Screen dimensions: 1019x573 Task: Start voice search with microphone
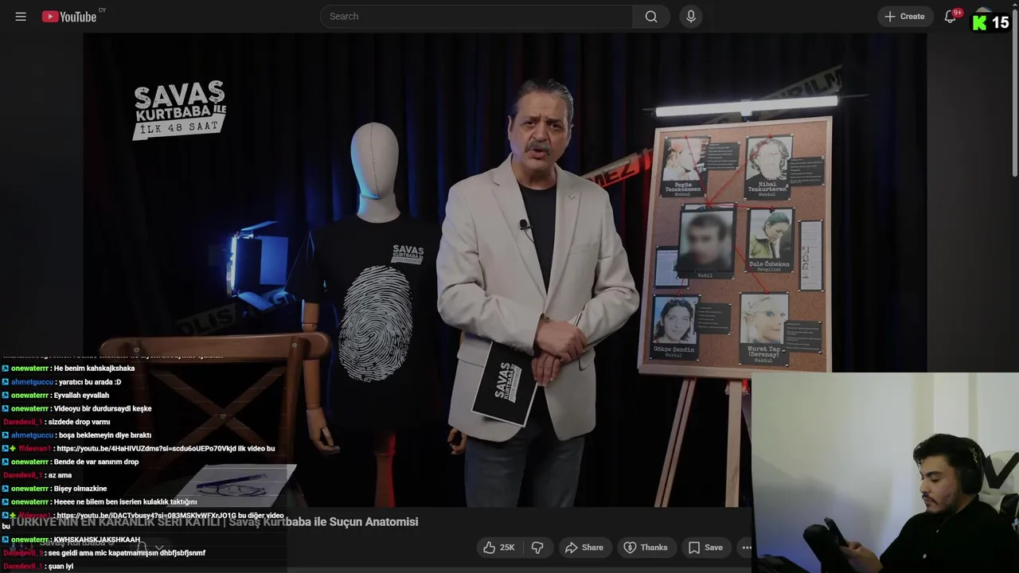(691, 16)
